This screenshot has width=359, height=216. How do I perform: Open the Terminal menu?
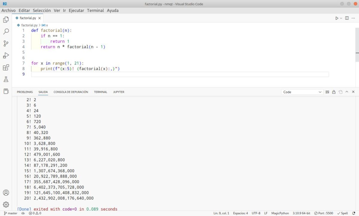(x=95, y=10)
